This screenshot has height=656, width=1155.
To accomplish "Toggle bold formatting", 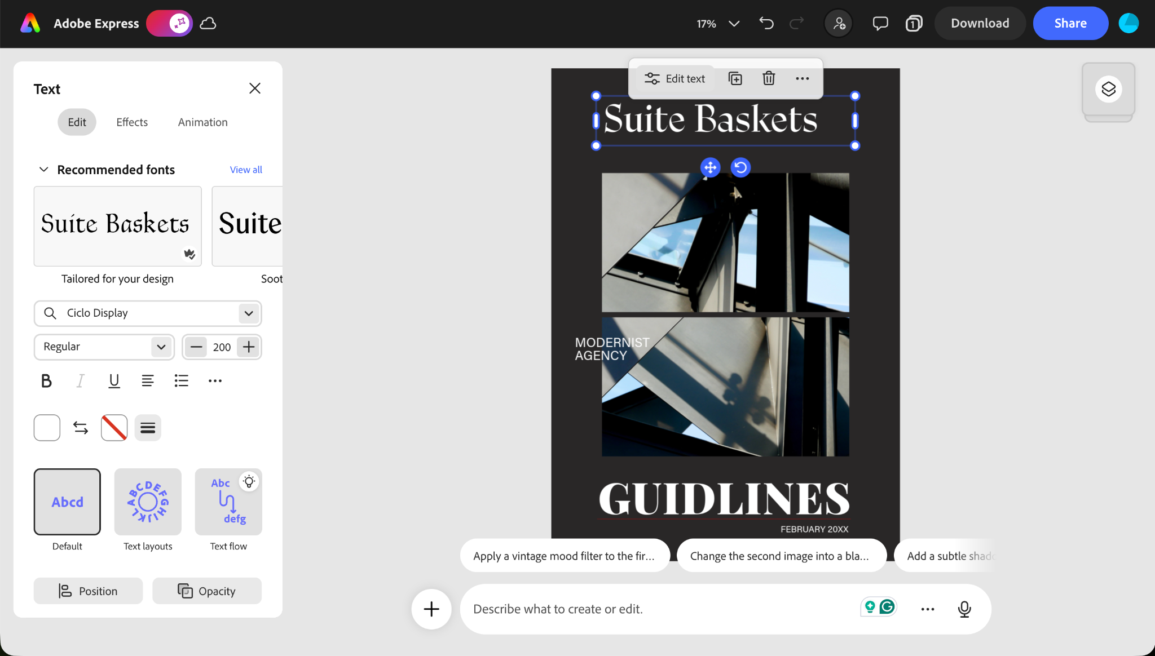I will tap(46, 381).
